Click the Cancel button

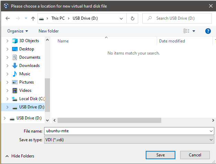pyautogui.click(x=195, y=155)
